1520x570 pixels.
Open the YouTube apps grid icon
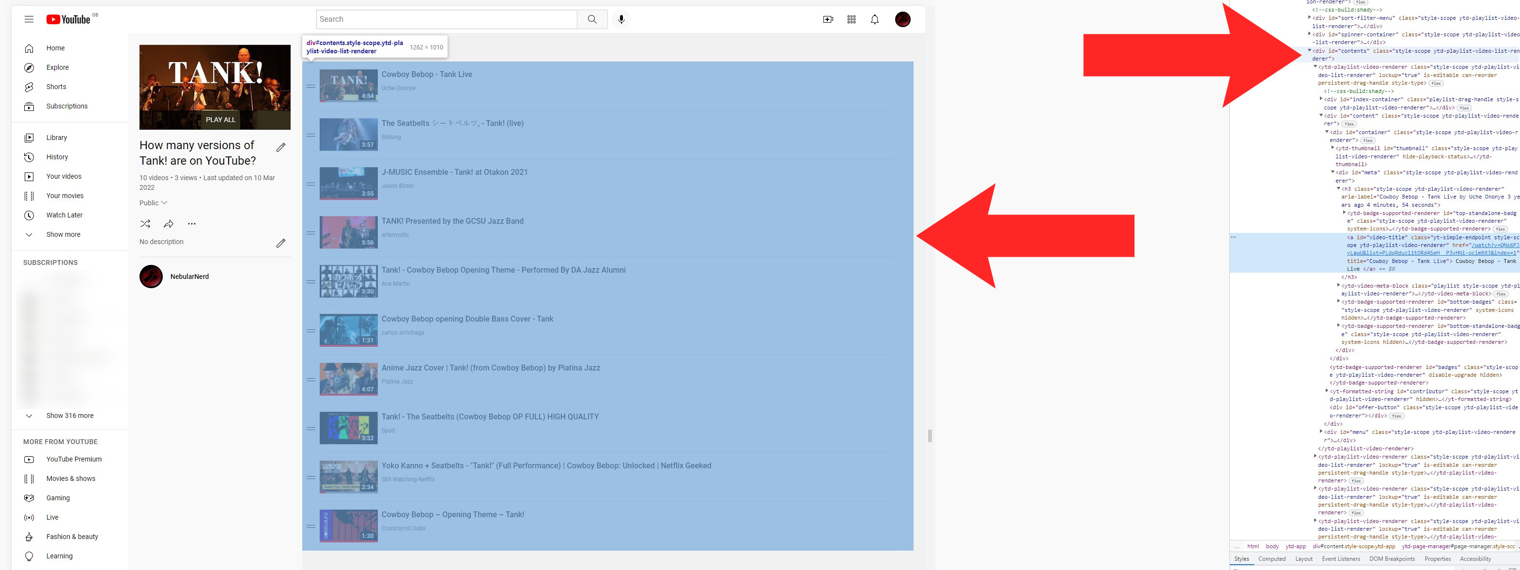[851, 19]
